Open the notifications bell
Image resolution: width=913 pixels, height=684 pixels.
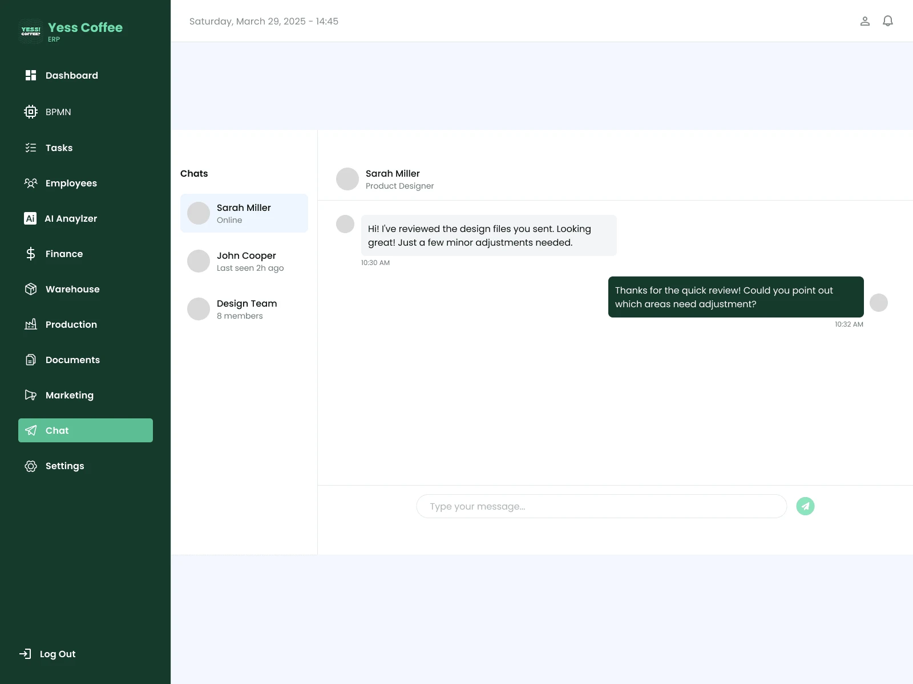pyautogui.click(x=888, y=21)
